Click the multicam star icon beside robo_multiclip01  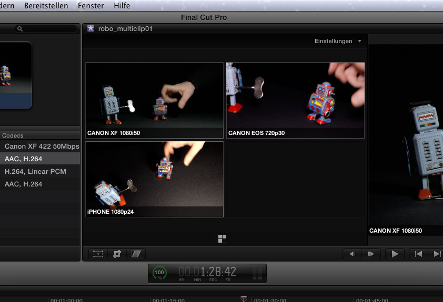point(91,29)
